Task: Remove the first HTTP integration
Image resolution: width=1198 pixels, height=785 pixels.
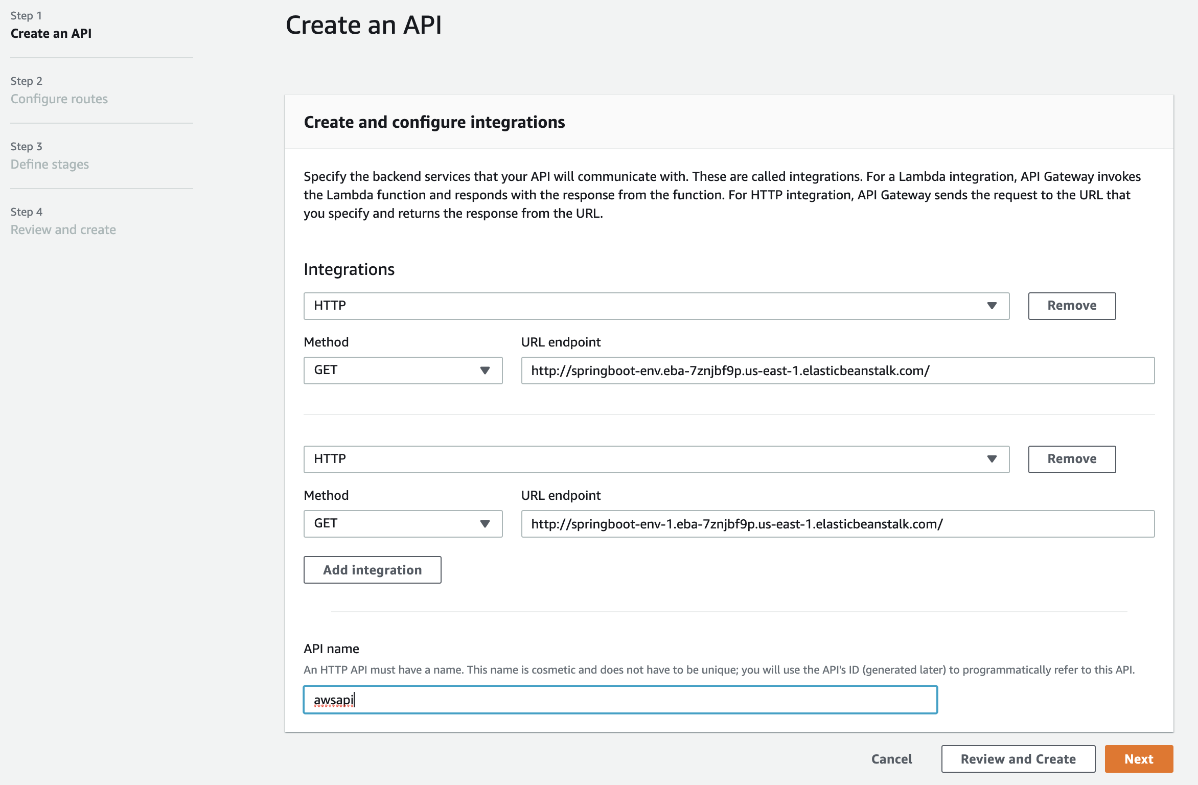Action: pos(1071,306)
